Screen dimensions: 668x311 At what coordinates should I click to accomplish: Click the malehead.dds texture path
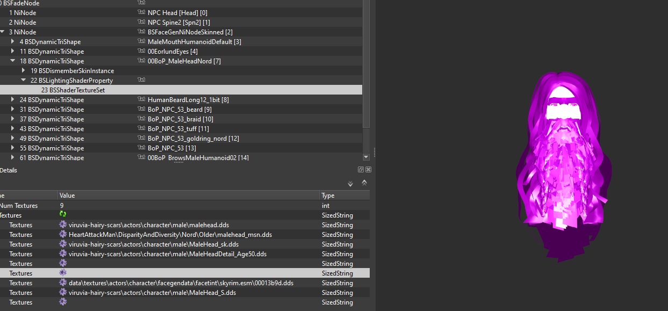click(149, 225)
